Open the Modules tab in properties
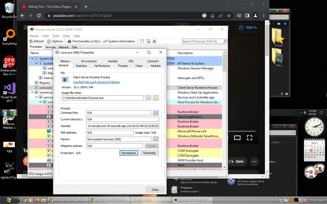 [155, 66]
